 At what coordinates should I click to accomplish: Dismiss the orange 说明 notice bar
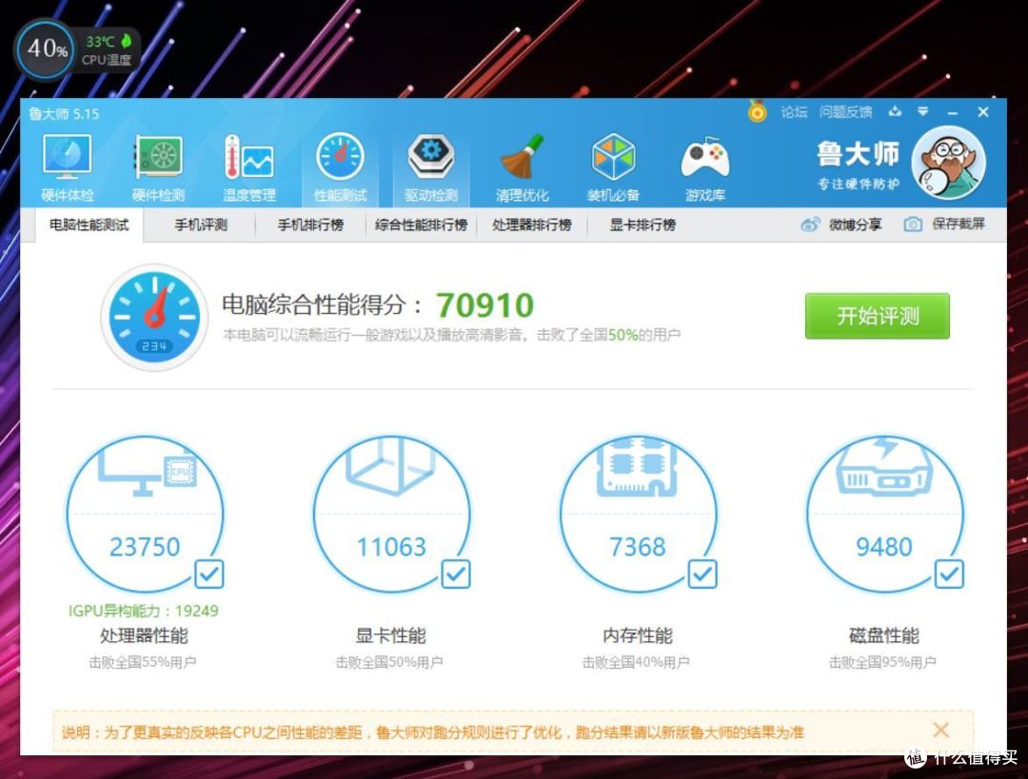click(x=940, y=730)
